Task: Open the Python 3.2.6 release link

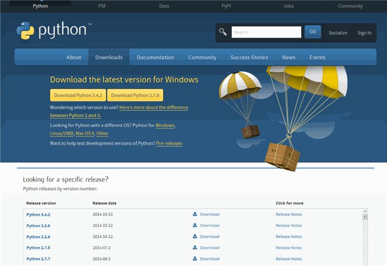Action: [x=38, y=237]
